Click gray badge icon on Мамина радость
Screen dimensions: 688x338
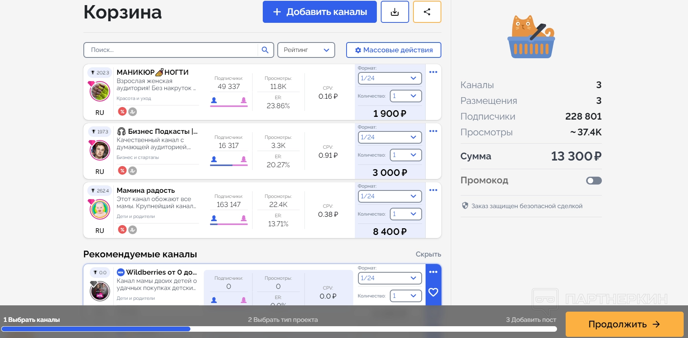point(133,230)
